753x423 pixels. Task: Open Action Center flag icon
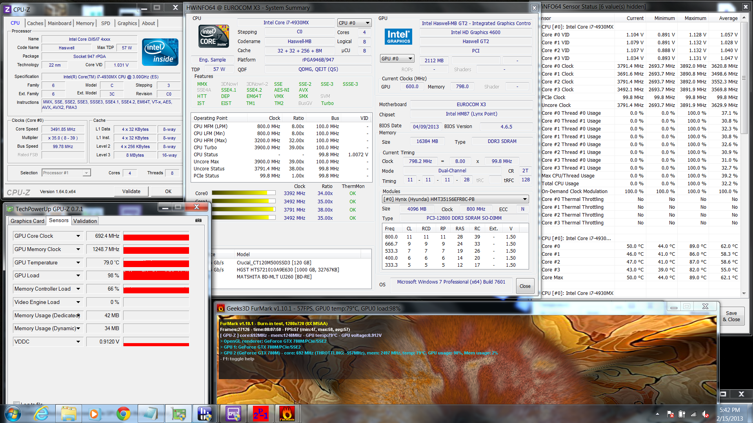(670, 414)
